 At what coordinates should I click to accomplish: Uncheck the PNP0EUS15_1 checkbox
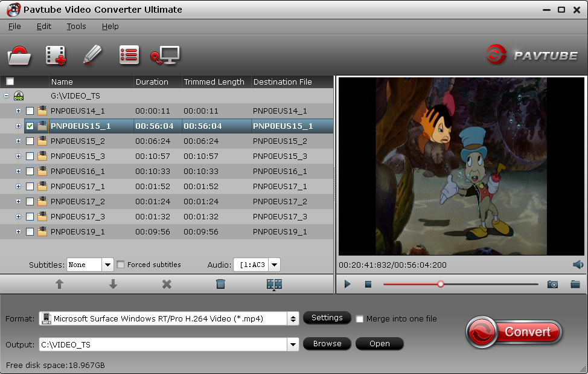[30, 126]
